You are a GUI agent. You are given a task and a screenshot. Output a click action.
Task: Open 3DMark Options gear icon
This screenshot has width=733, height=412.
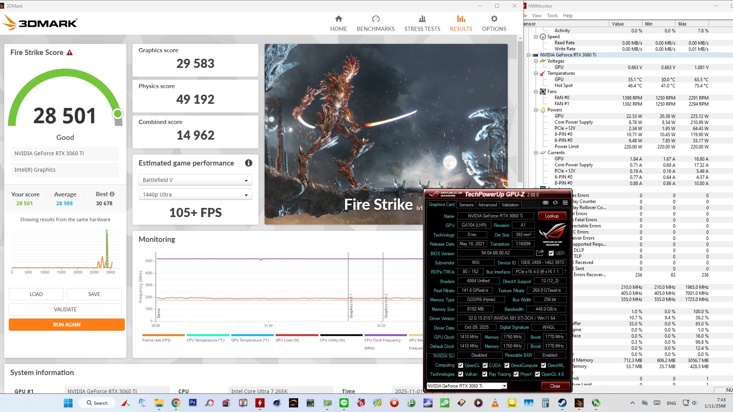494,19
